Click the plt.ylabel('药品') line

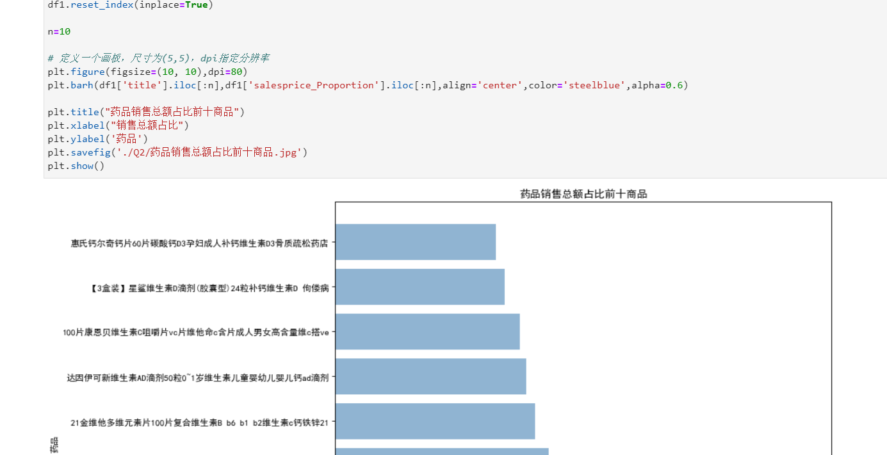(x=98, y=139)
